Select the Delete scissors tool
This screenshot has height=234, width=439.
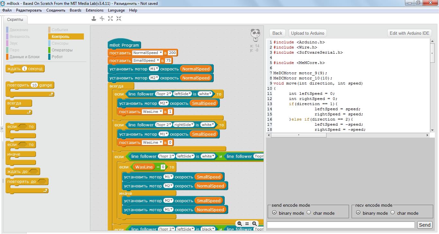coord(102,19)
